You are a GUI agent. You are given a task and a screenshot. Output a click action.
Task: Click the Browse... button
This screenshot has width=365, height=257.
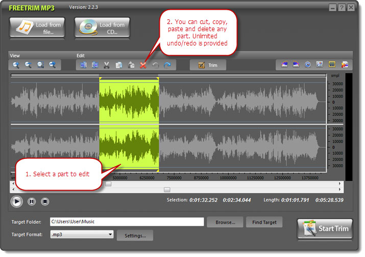pyautogui.click(x=225, y=222)
